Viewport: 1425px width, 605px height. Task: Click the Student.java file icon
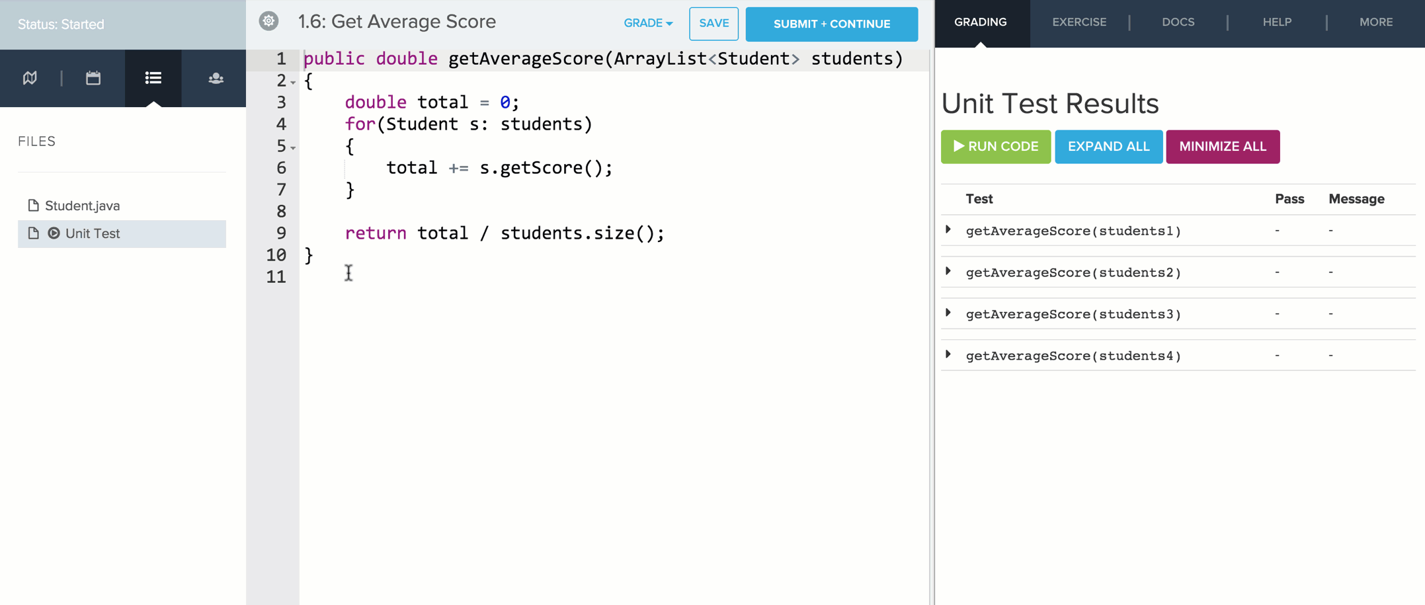click(x=33, y=206)
